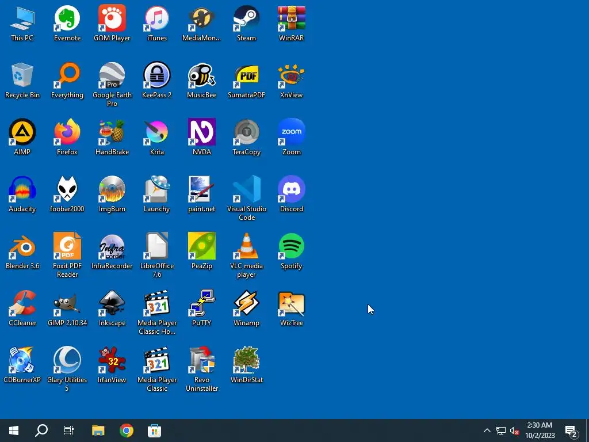Click the MusicBee desktop icon
This screenshot has width=589, height=442.
coord(202,75)
